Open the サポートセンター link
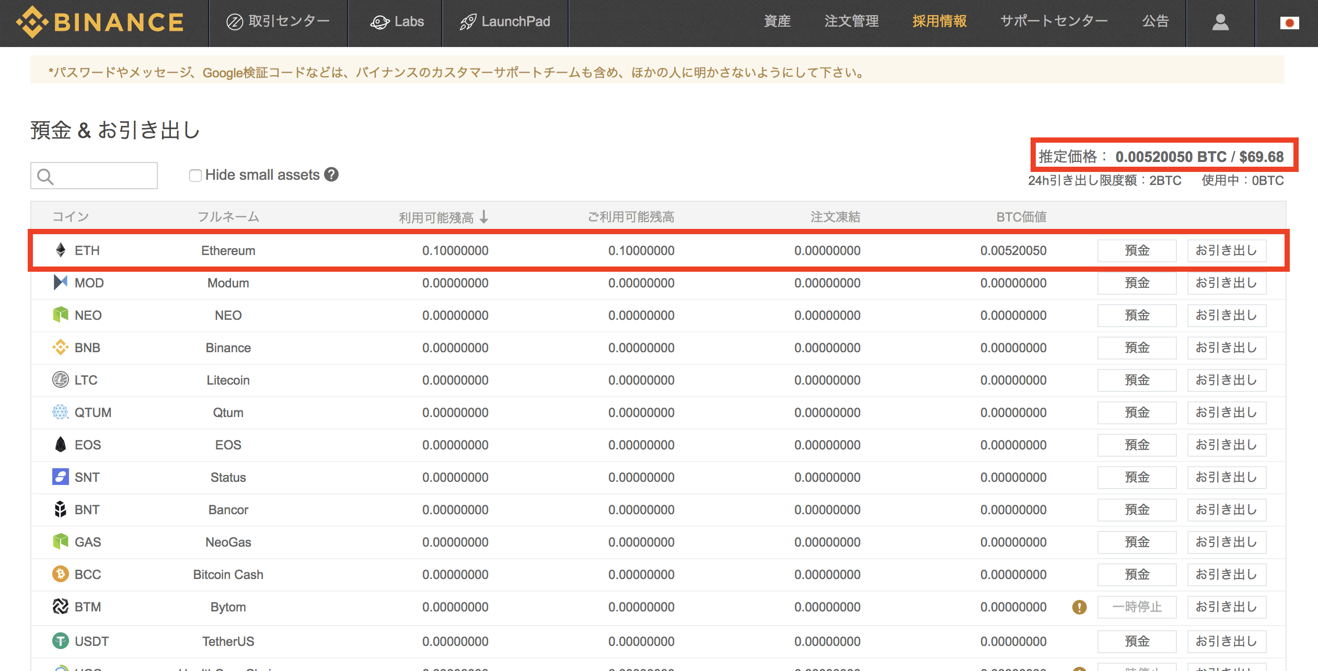Screen dimensions: 1318x671 (1054, 21)
